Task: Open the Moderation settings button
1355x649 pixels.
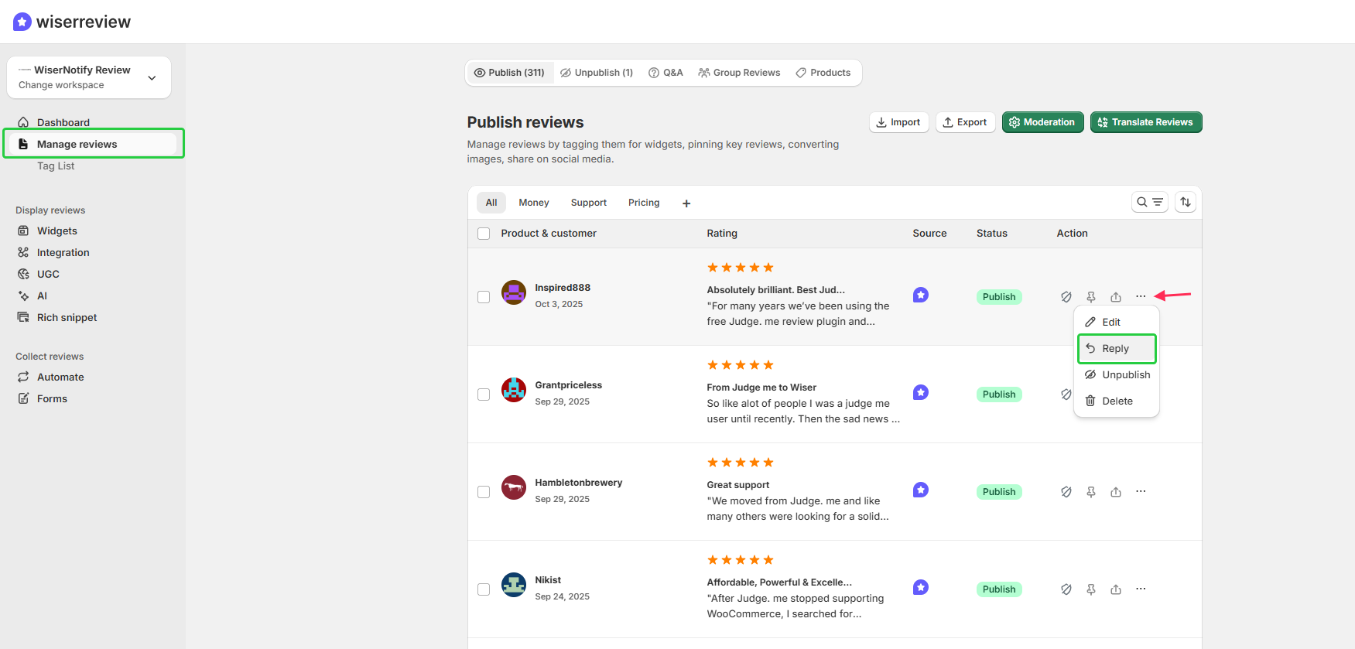Action: point(1042,122)
